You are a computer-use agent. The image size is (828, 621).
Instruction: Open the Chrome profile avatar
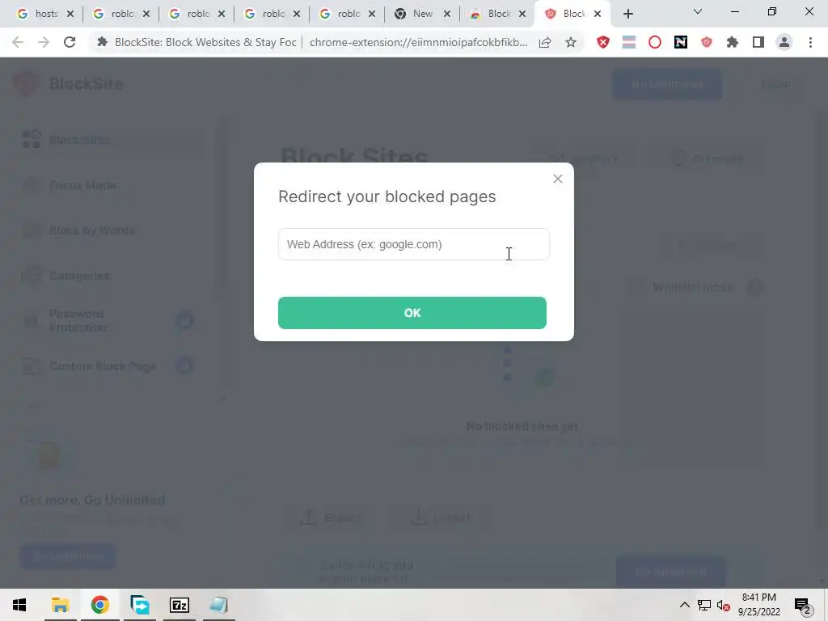[784, 42]
